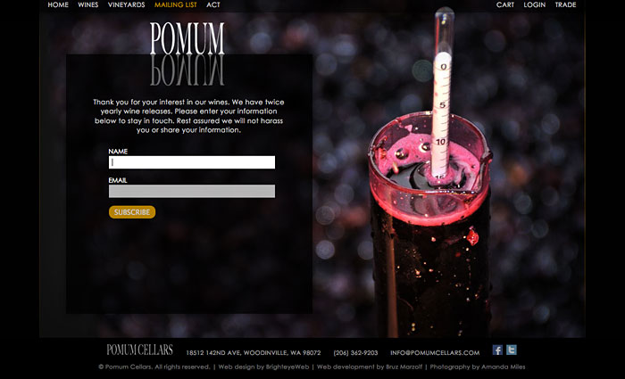Click the Woodinville street address in footer
This screenshot has height=379, width=625.
tap(254, 353)
